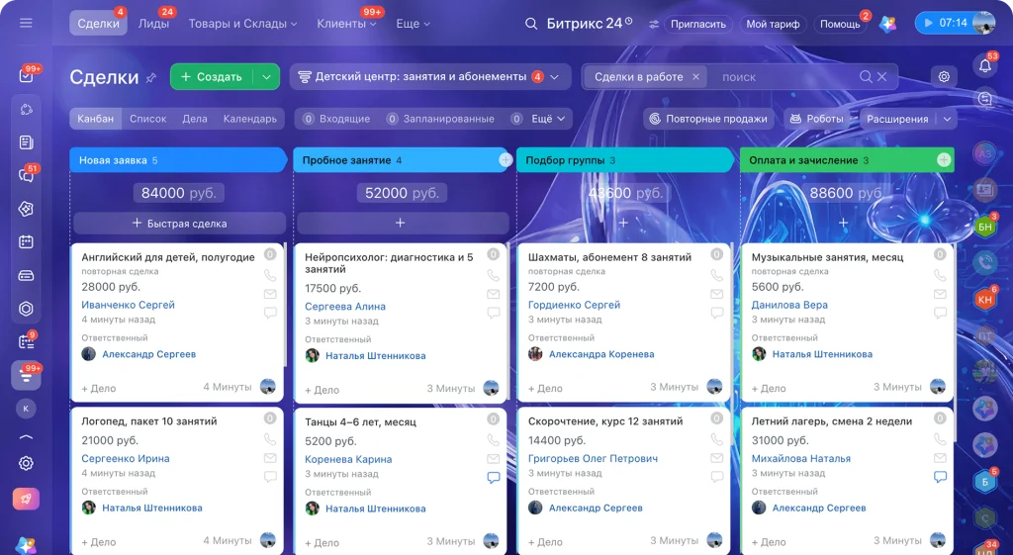The height and width of the screenshot is (555, 1013).
Task: Click the Пригласить button
Action: (x=698, y=24)
